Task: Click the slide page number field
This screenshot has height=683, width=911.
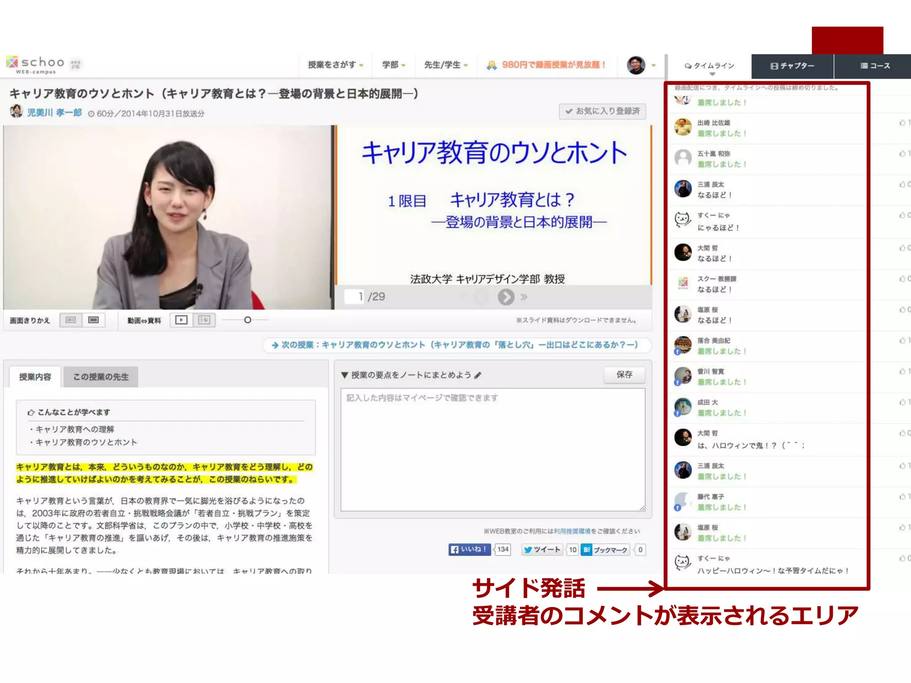Action: (355, 297)
